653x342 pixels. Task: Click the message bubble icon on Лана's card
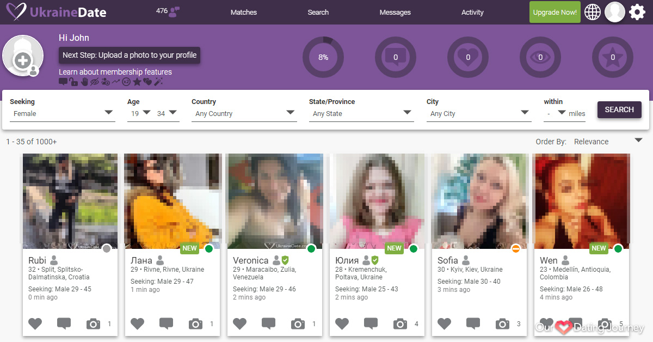click(166, 324)
